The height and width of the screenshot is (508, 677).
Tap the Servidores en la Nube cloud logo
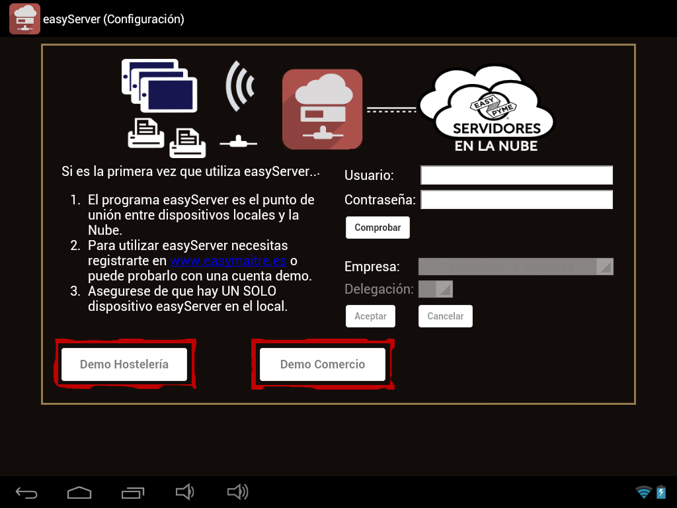point(487,109)
